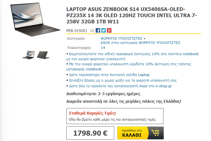Open 10% discount on notebook bags link
The image size is (211, 141).
point(129,66)
